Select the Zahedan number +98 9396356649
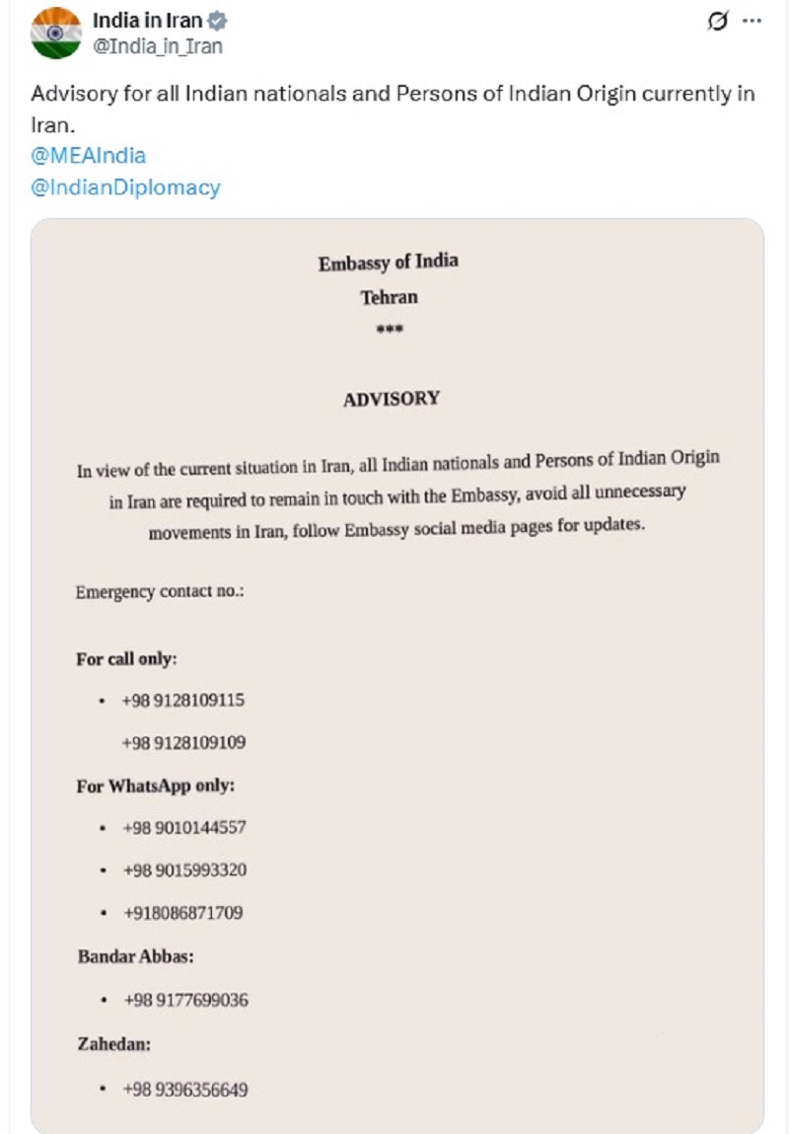This screenshot has height=1134, width=789. (x=185, y=1090)
